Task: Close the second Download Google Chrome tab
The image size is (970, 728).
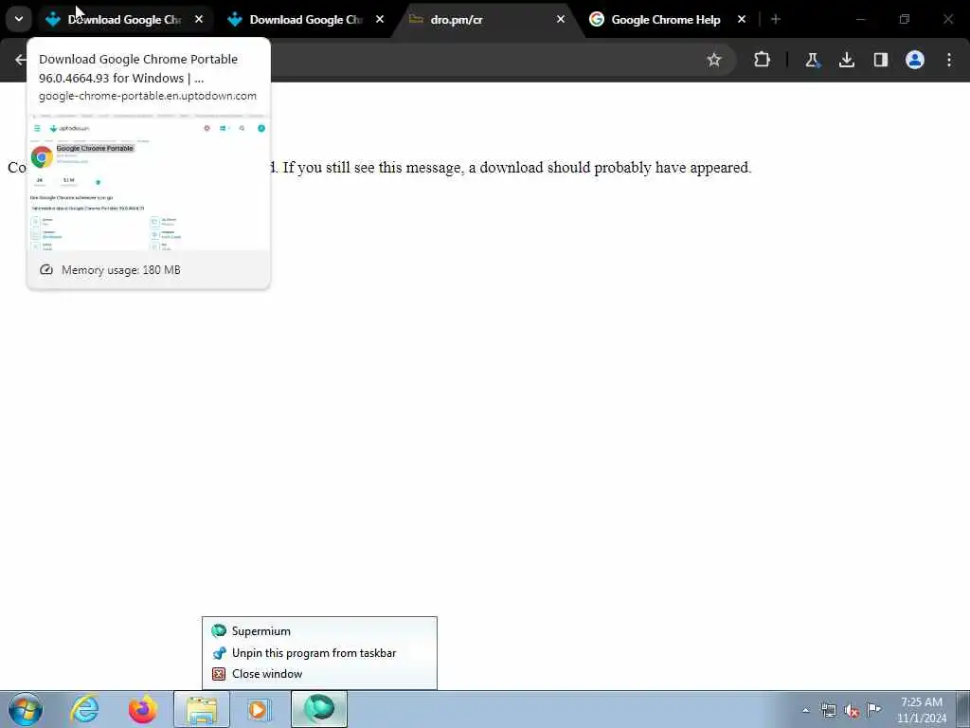Action: click(380, 19)
